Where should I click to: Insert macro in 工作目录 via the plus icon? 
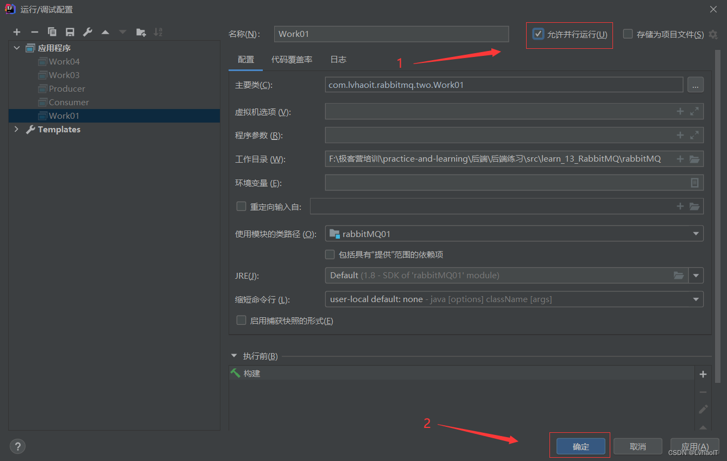tap(680, 159)
